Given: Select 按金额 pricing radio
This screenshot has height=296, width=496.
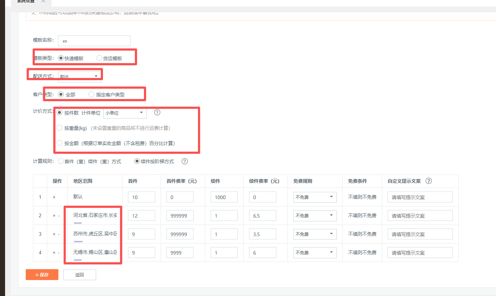Looking at the screenshot, I should click(x=59, y=143).
